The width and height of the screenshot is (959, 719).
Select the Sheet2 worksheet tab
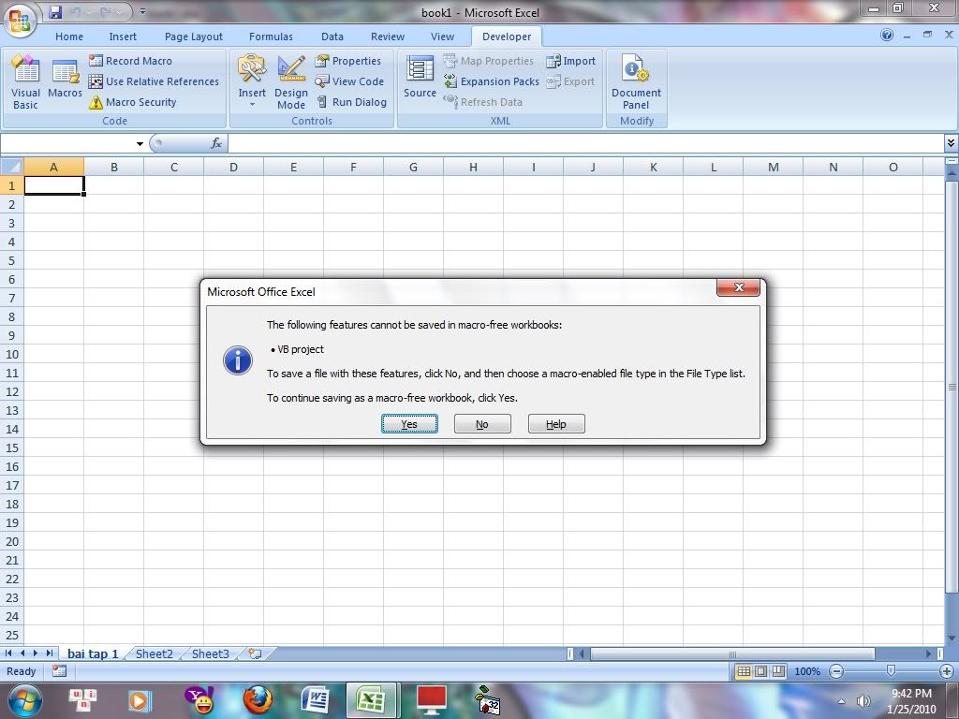(x=154, y=653)
